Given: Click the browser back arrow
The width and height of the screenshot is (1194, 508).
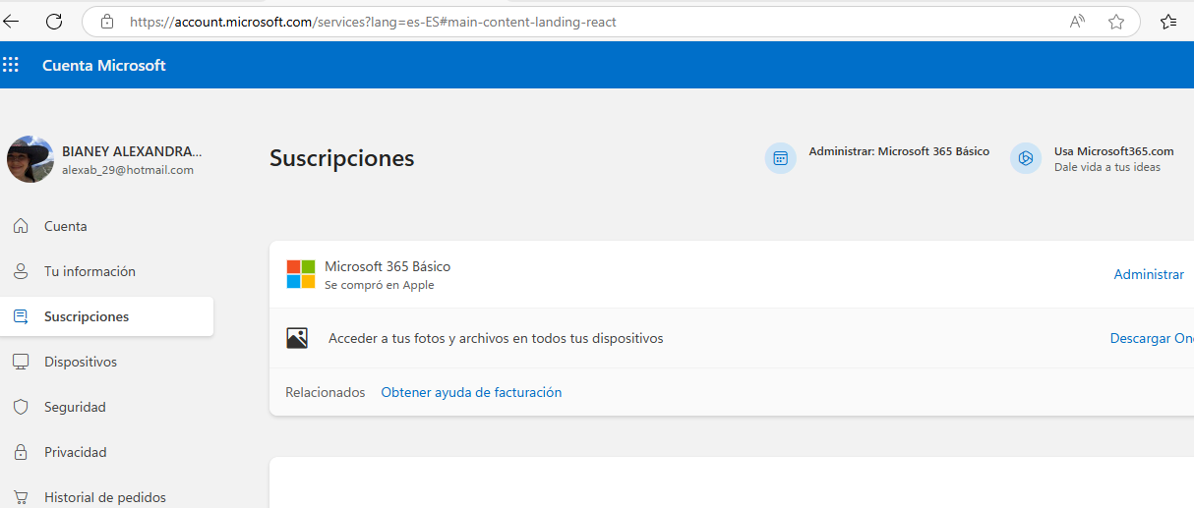Looking at the screenshot, I should pyautogui.click(x=11, y=21).
